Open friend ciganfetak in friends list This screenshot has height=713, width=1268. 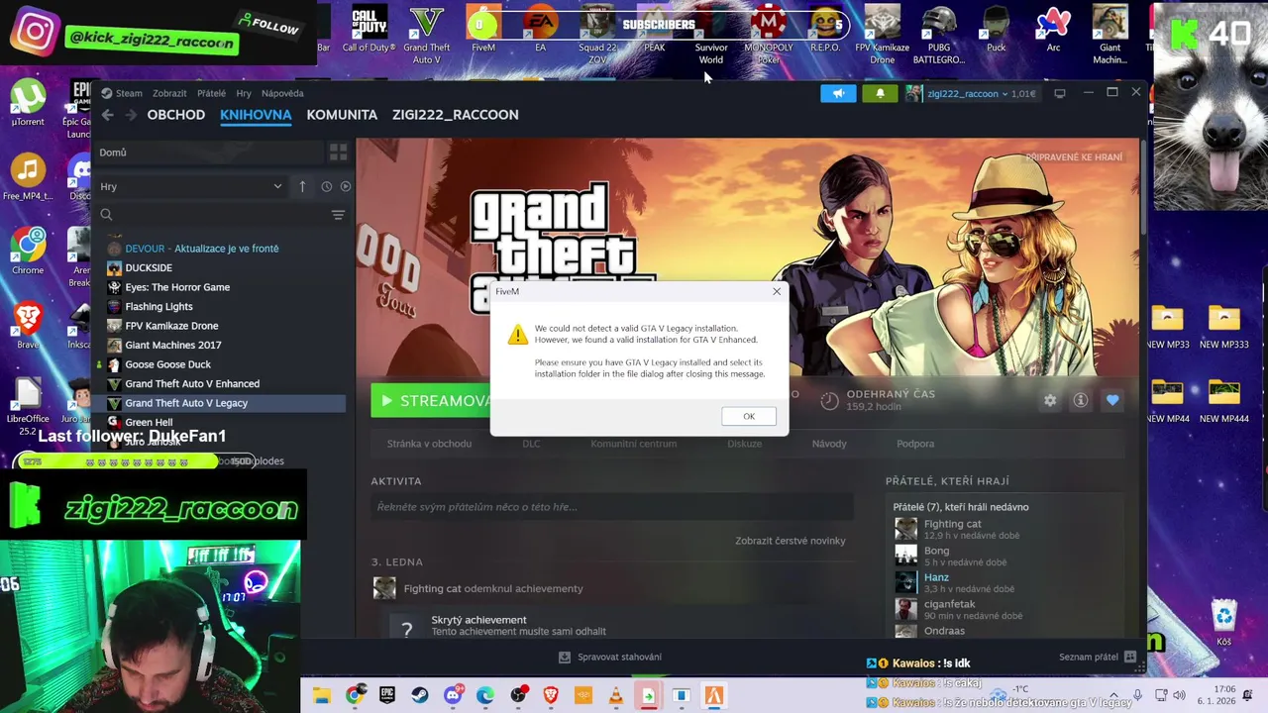[949, 604]
